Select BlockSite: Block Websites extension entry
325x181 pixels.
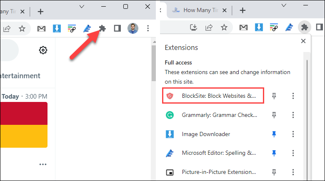(213, 96)
